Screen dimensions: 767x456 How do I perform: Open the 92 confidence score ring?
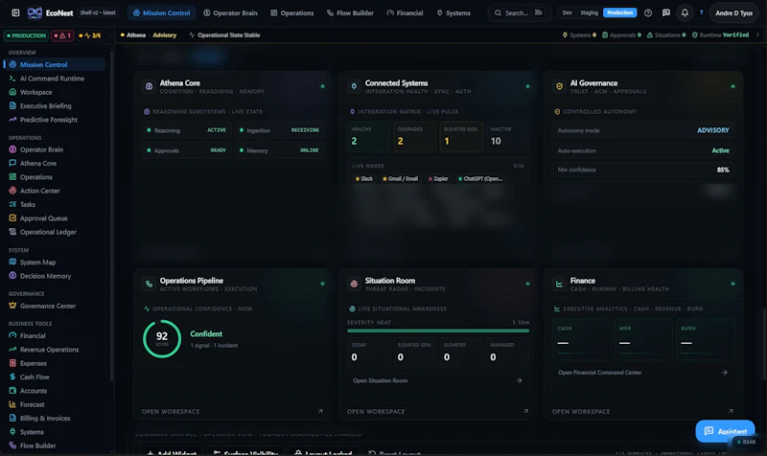[x=162, y=338]
